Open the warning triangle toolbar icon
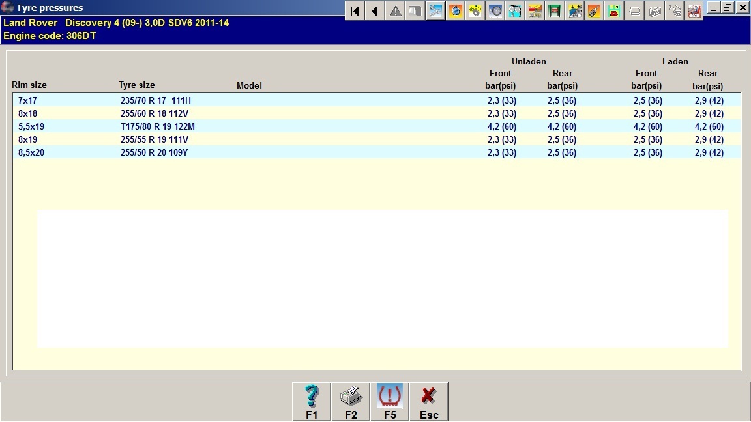 395,10
